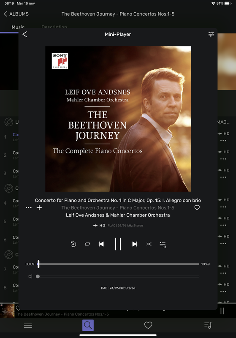Open the play queue icon showing 16
The width and height of the screenshot is (236, 338).
point(163,245)
